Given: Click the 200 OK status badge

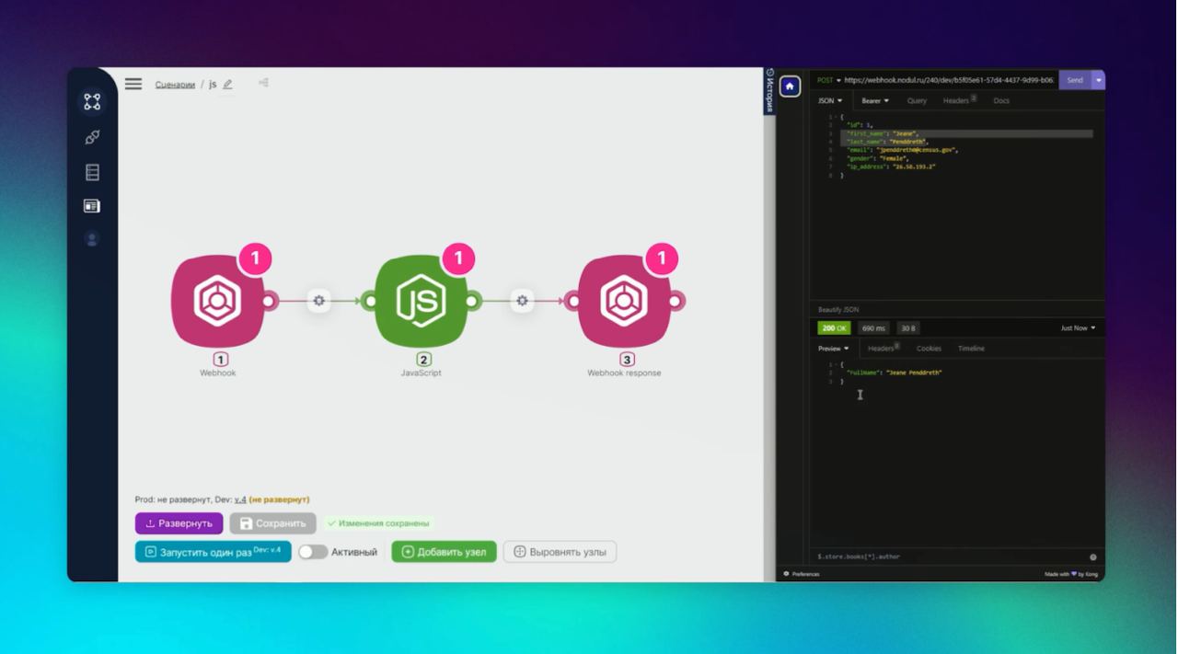Looking at the screenshot, I should pyautogui.click(x=835, y=328).
